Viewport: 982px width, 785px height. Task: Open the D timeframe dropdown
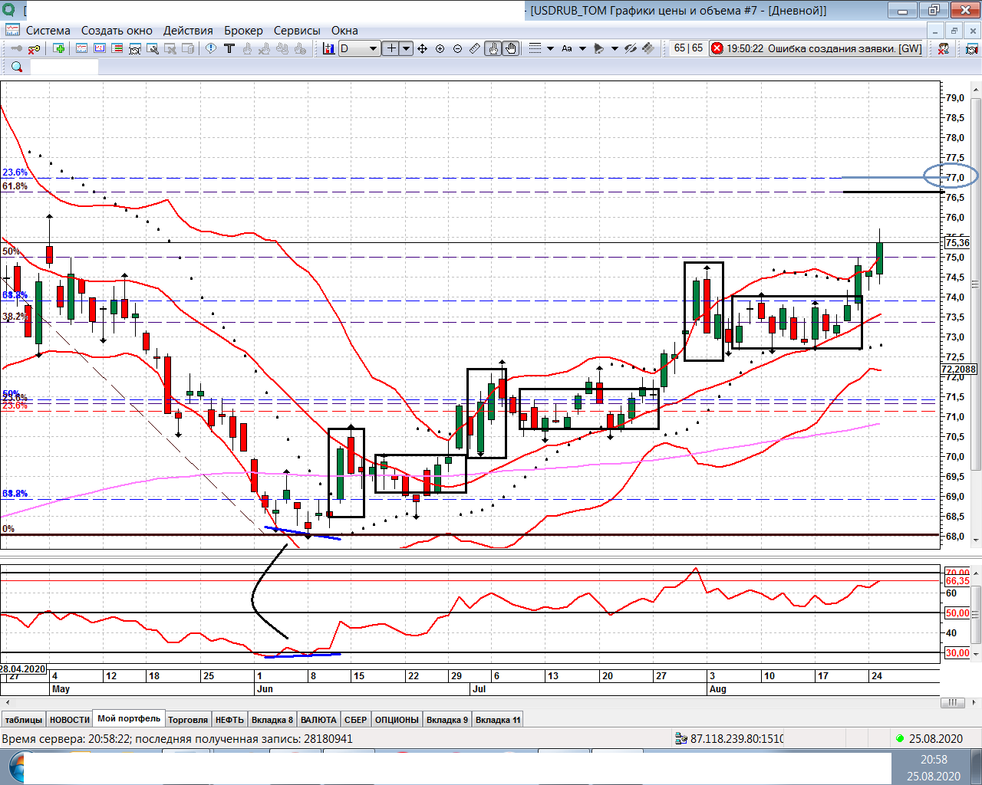click(359, 48)
